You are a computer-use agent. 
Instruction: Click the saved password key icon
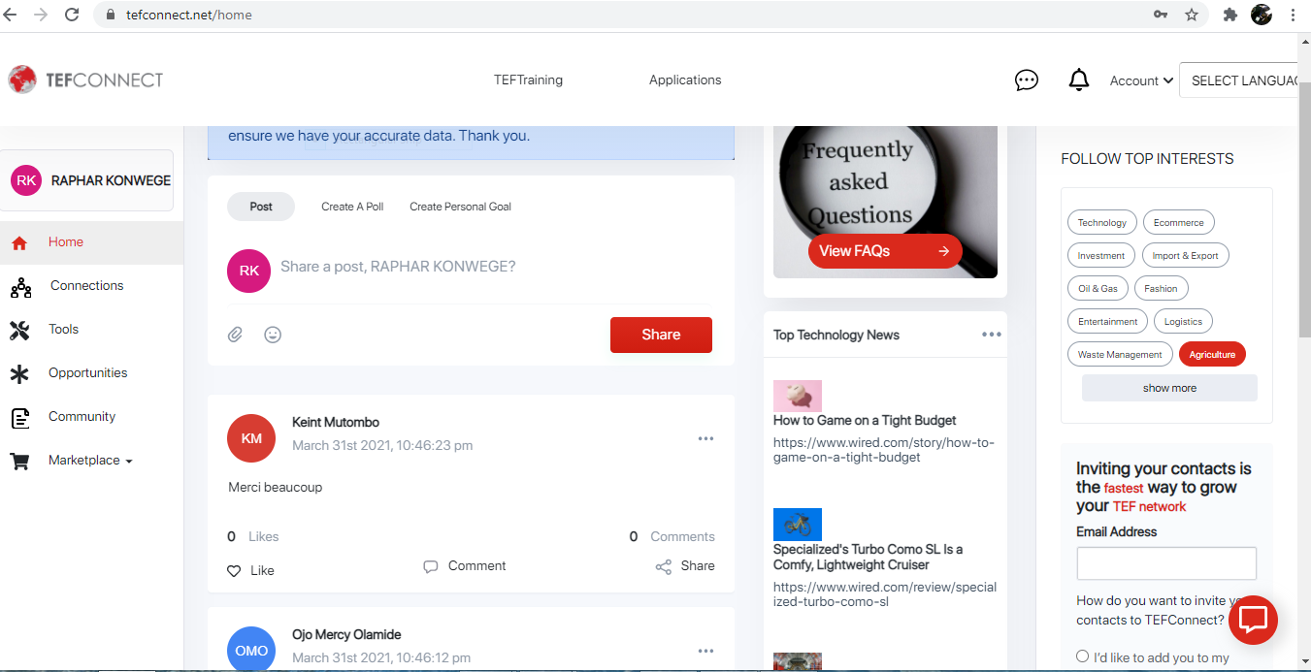coord(1161,15)
